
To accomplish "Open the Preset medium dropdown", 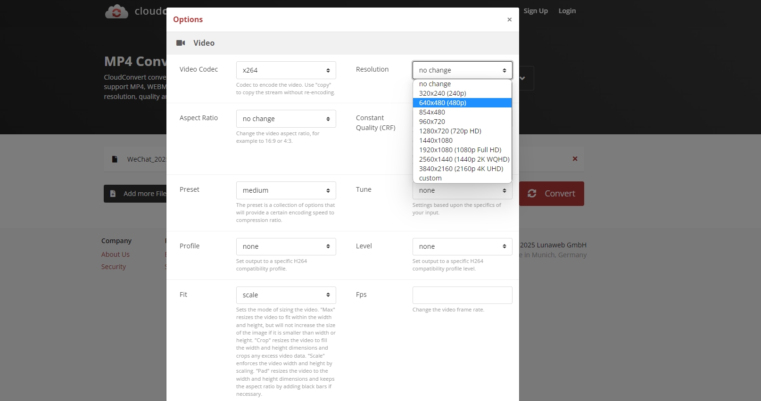I will coord(286,190).
